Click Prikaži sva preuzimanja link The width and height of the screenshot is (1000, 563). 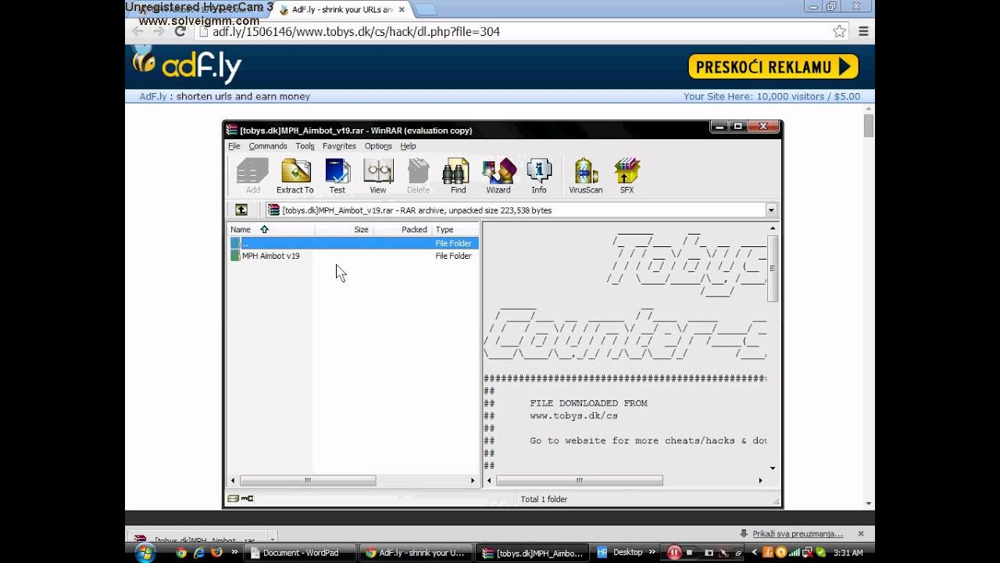(x=798, y=533)
